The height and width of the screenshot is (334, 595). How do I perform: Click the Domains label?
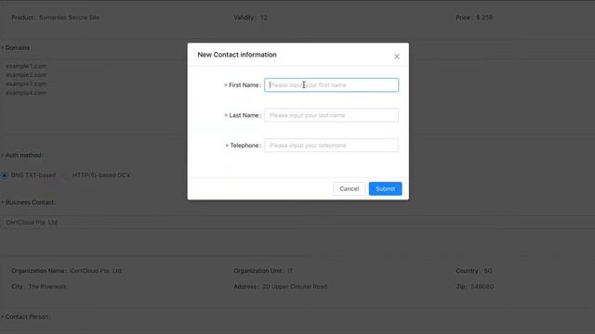tap(18, 47)
